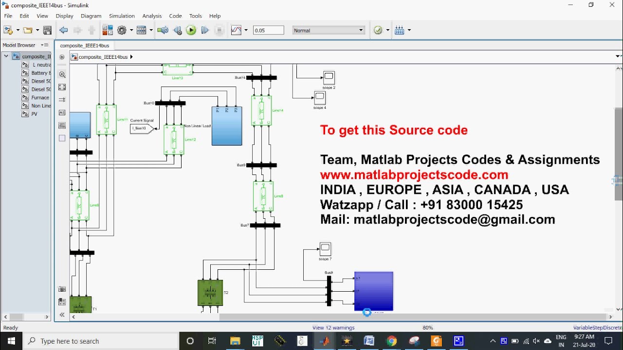
Task: Collapse the palette with double chevron
Action: point(62,315)
